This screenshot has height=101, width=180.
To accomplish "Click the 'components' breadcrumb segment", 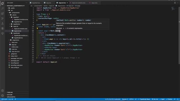I will click(x=38, y=6).
